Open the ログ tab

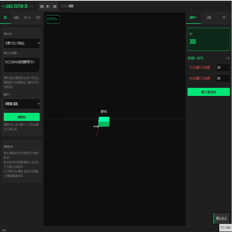click(x=224, y=18)
